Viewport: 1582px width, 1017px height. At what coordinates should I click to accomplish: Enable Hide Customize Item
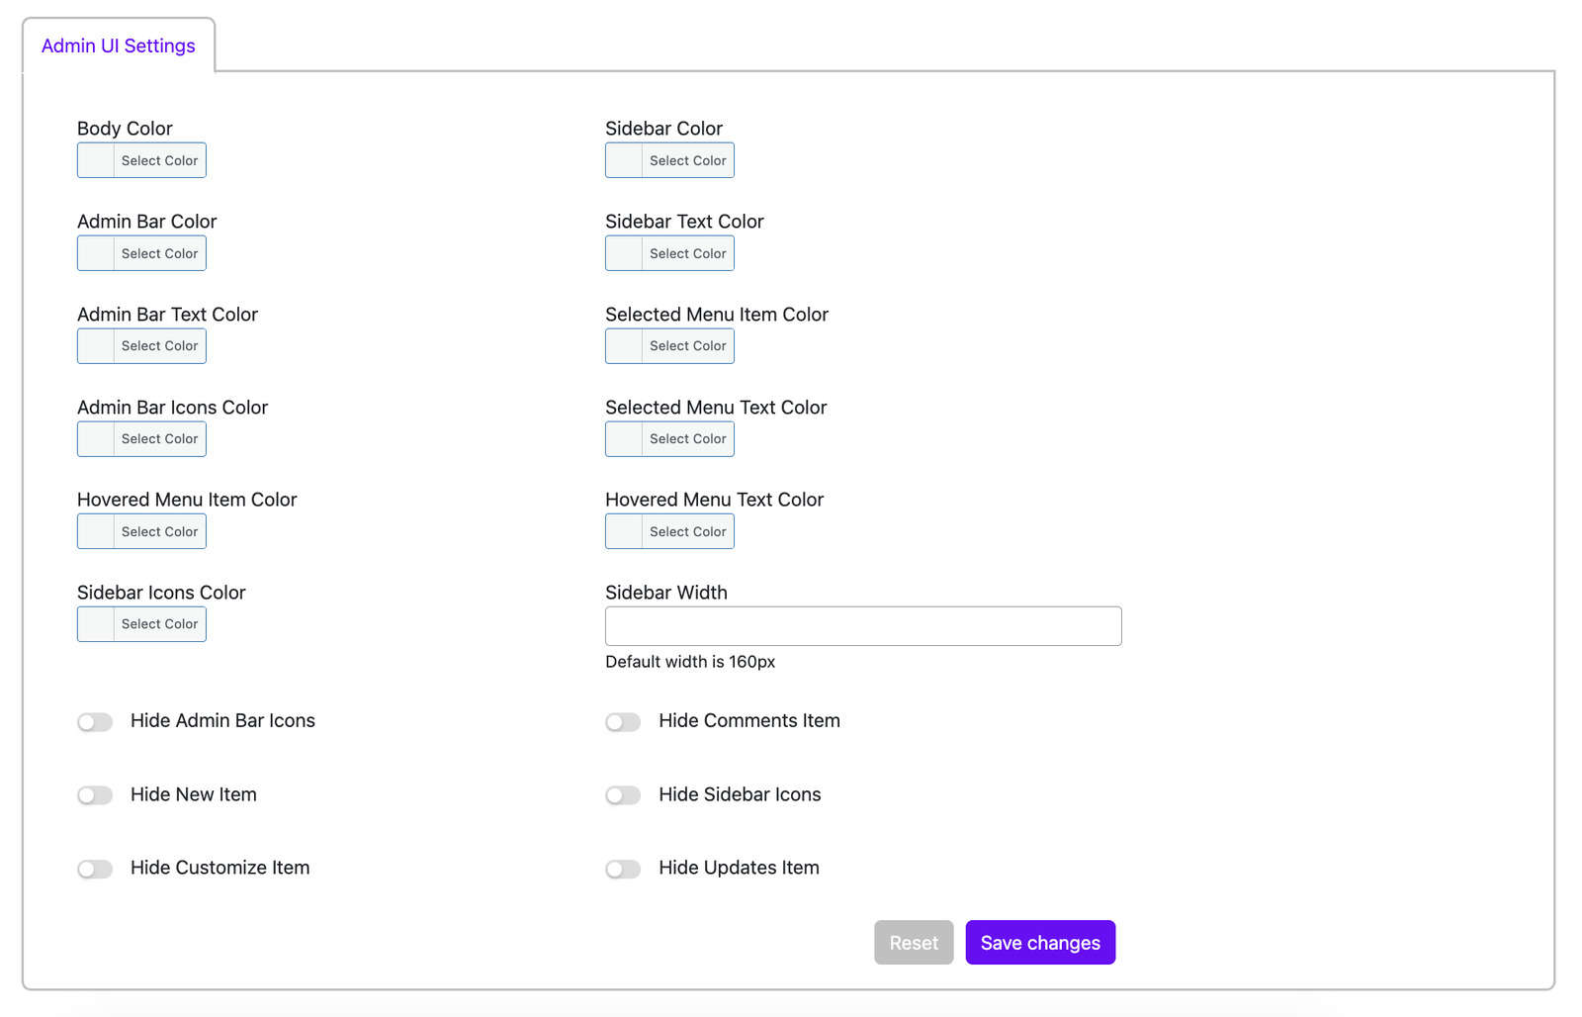point(95,868)
